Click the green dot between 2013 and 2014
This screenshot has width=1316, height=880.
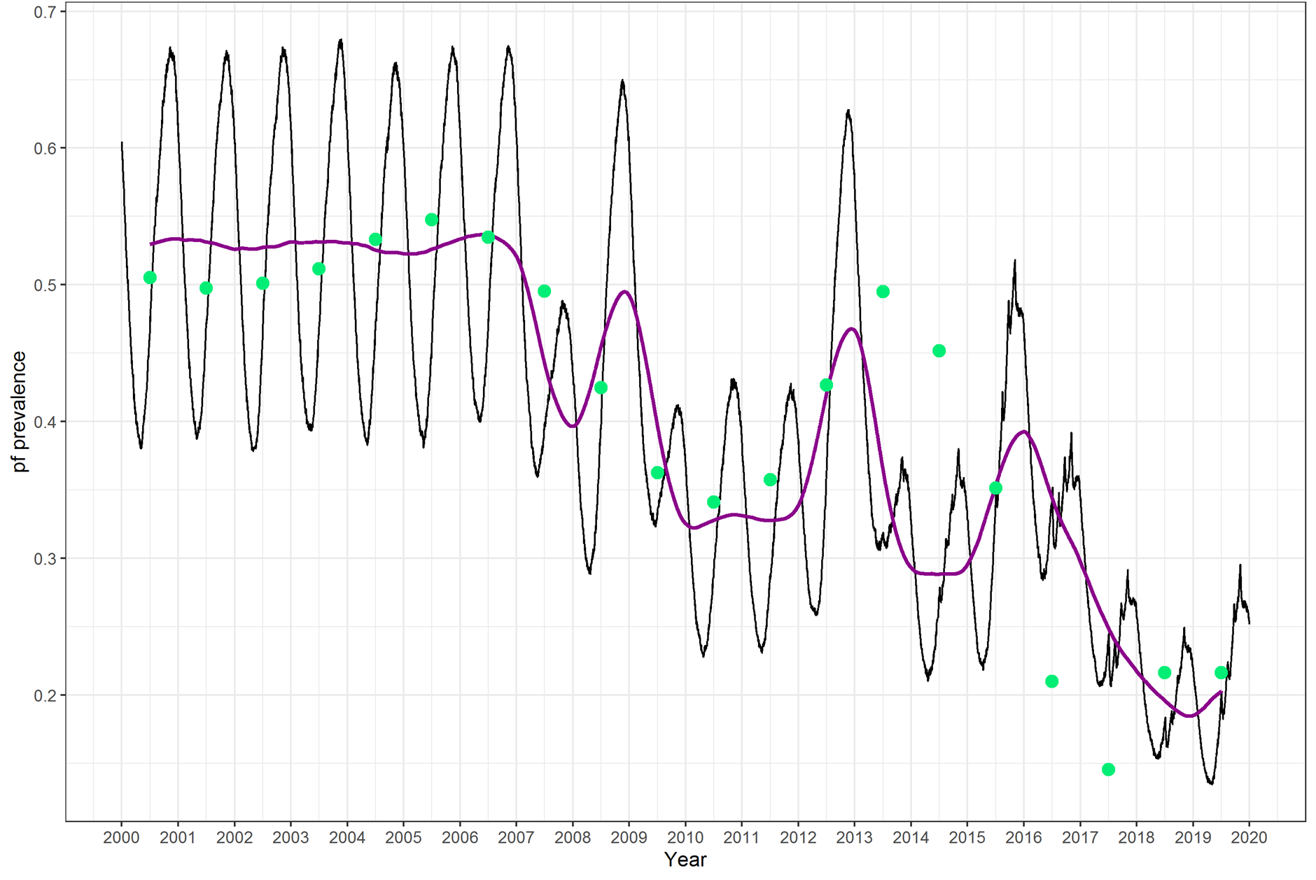(x=883, y=292)
